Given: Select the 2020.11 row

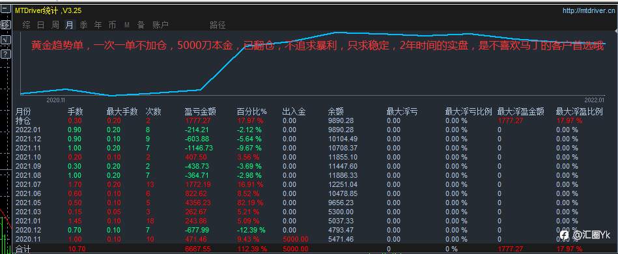Looking at the screenshot, I should tap(309, 239).
